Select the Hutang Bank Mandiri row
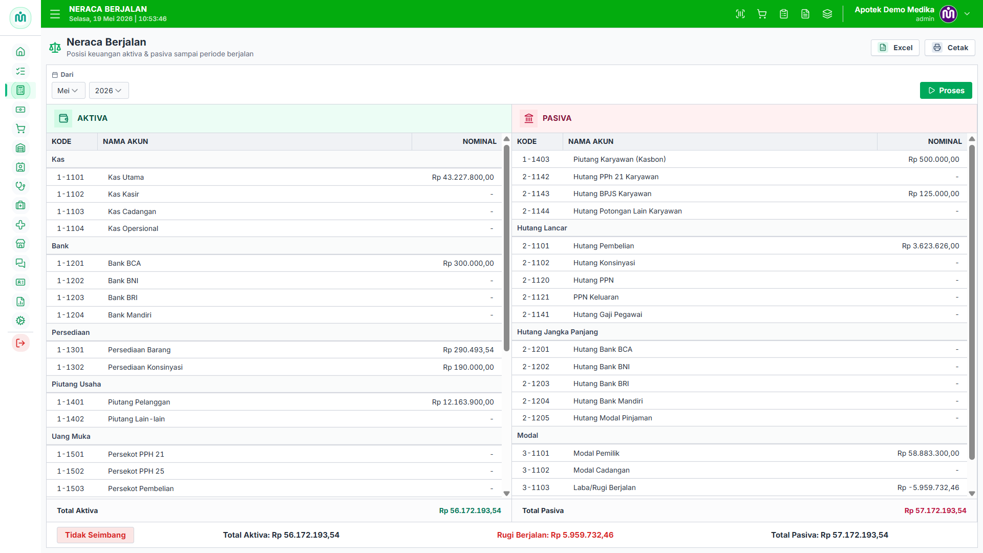Screen dimensions: 983x553 pyautogui.click(x=739, y=401)
